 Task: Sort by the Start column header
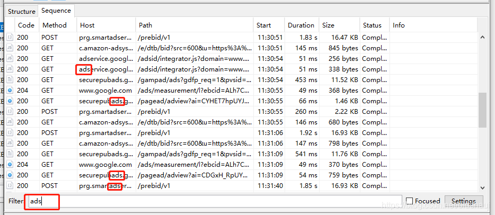click(269, 25)
